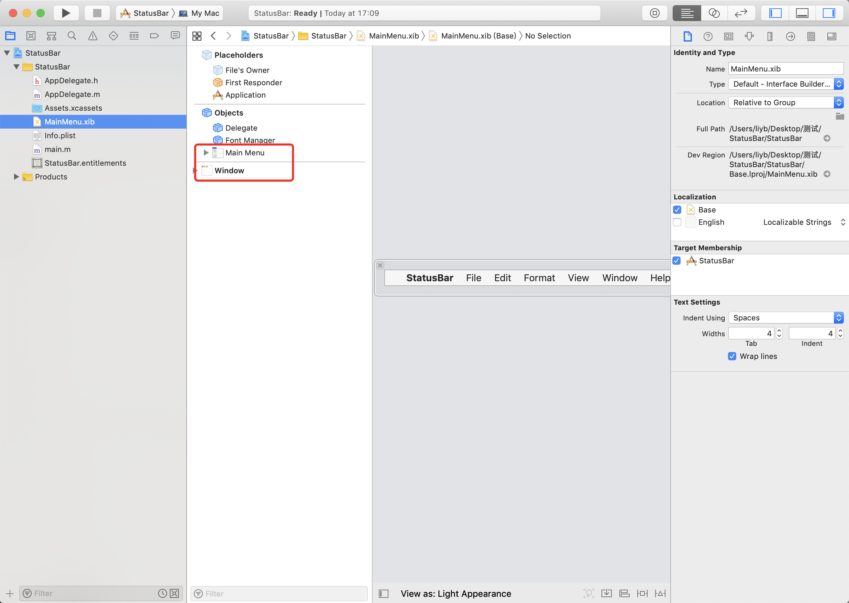Toggle the document outline icon at canvas bottom
The width and height of the screenshot is (849, 603).
(x=384, y=593)
